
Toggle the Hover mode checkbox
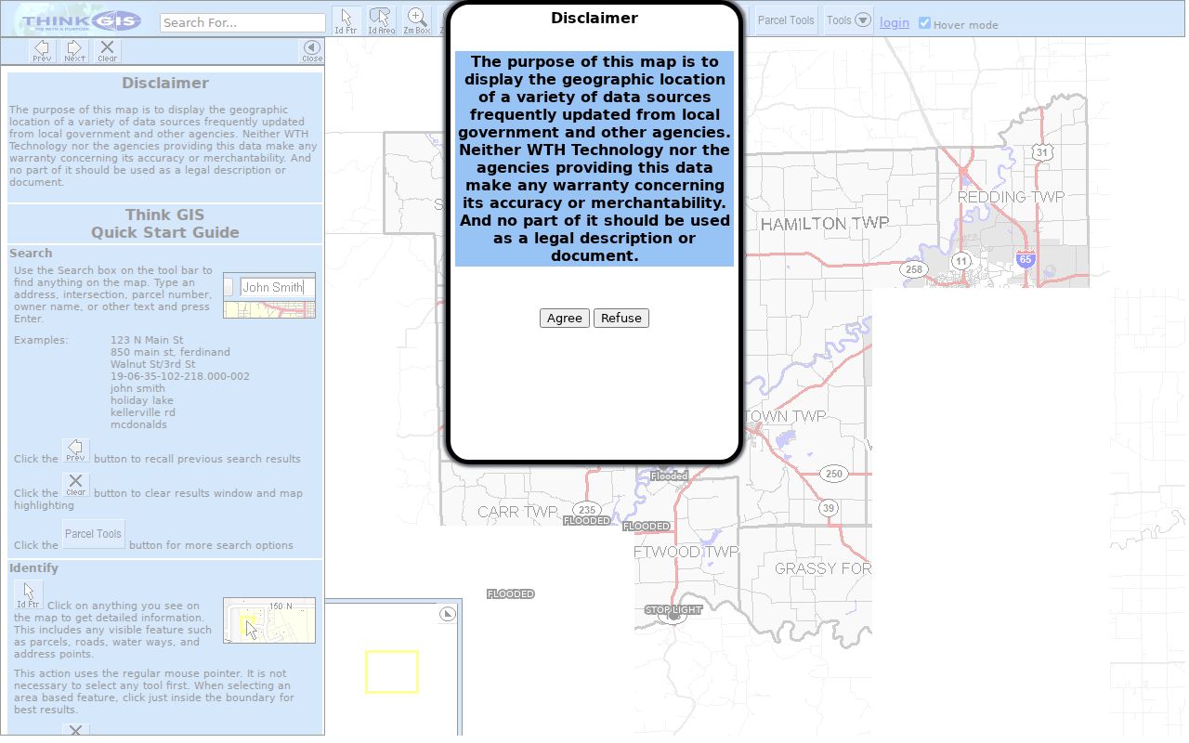[924, 23]
